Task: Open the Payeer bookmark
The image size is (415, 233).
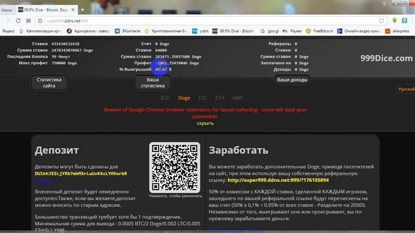Action: [x=292, y=31]
